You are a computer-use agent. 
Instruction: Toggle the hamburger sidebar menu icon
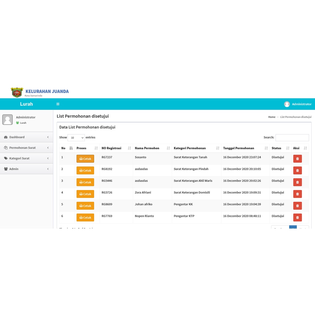click(58, 104)
